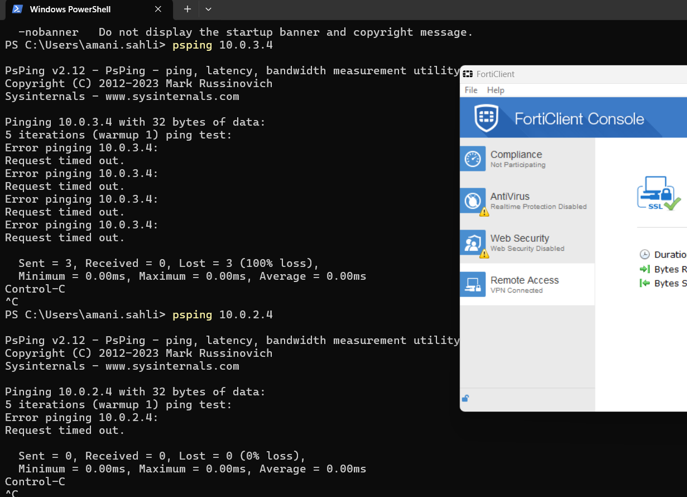The image size is (687, 497).
Task: Click the FortiClient Console logo emblem
Action: pyautogui.click(x=486, y=118)
